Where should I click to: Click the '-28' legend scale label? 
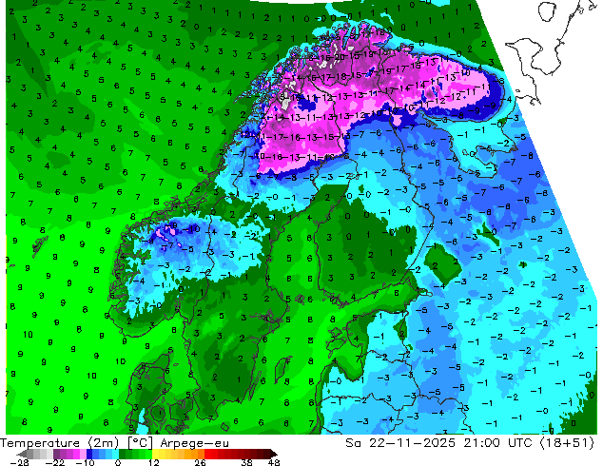(19, 462)
